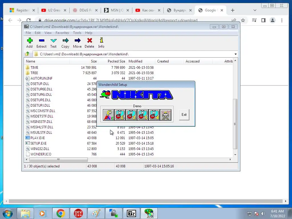Click the Delete toolbar button
The image size is (292, 219).
pyautogui.click(x=89, y=43)
